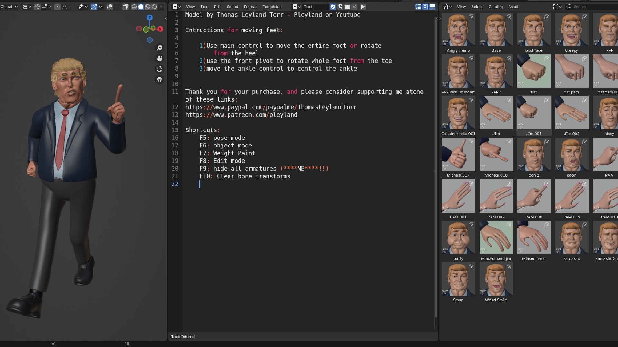Screen dimensions: 618x347
Task: Expand viewport shading options arrow
Action: point(161,7)
